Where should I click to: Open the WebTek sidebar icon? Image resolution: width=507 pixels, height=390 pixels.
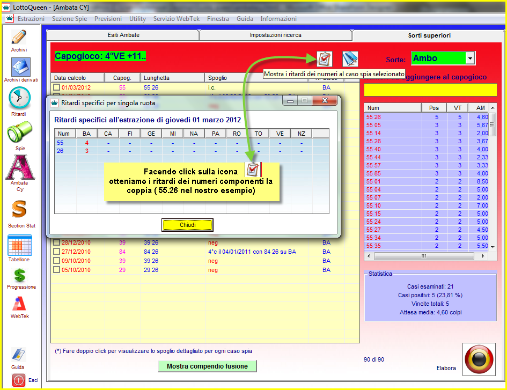click(20, 304)
